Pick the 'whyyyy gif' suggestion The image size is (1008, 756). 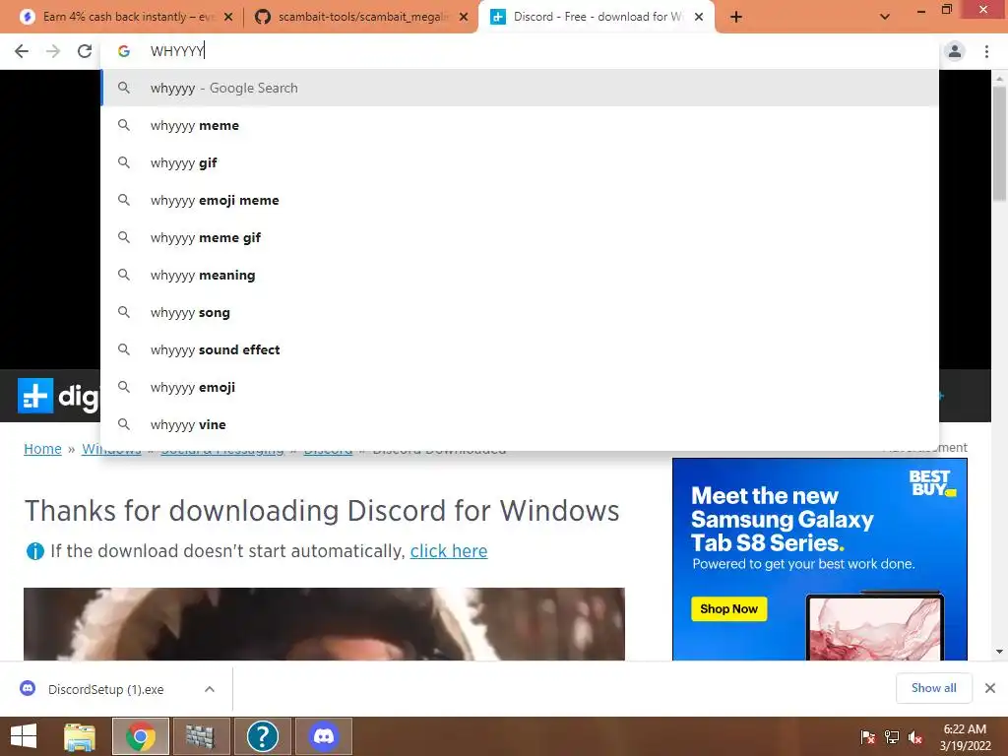click(520, 162)
